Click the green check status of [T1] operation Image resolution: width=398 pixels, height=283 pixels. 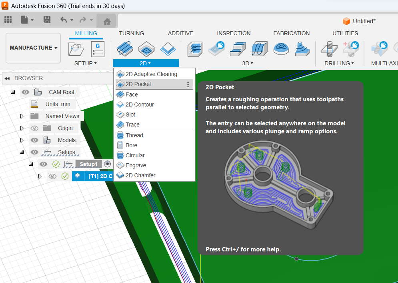pos(65,176)
